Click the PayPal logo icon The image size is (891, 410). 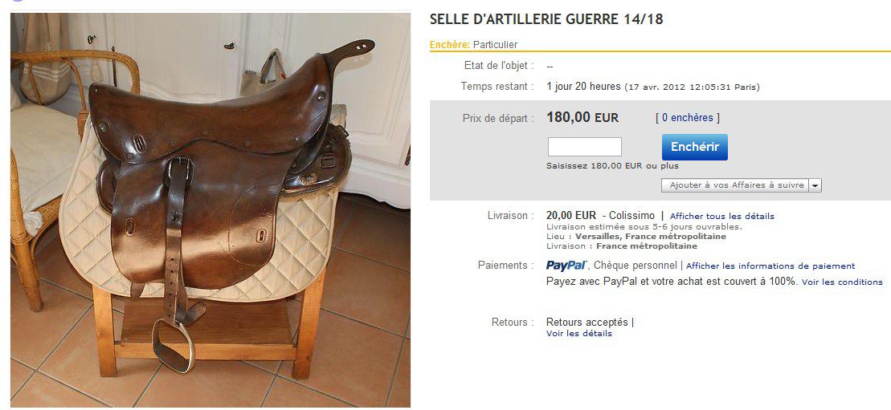[566, 266]
